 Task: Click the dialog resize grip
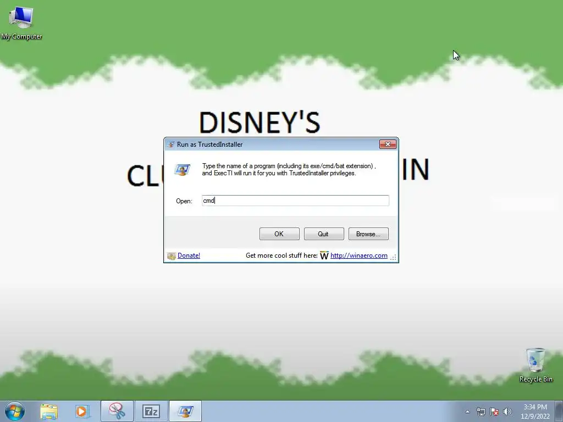coord(394,257)
